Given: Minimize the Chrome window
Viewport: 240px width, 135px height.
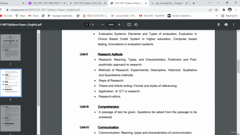Looking at the screenshot, I should tap(218, 3).
